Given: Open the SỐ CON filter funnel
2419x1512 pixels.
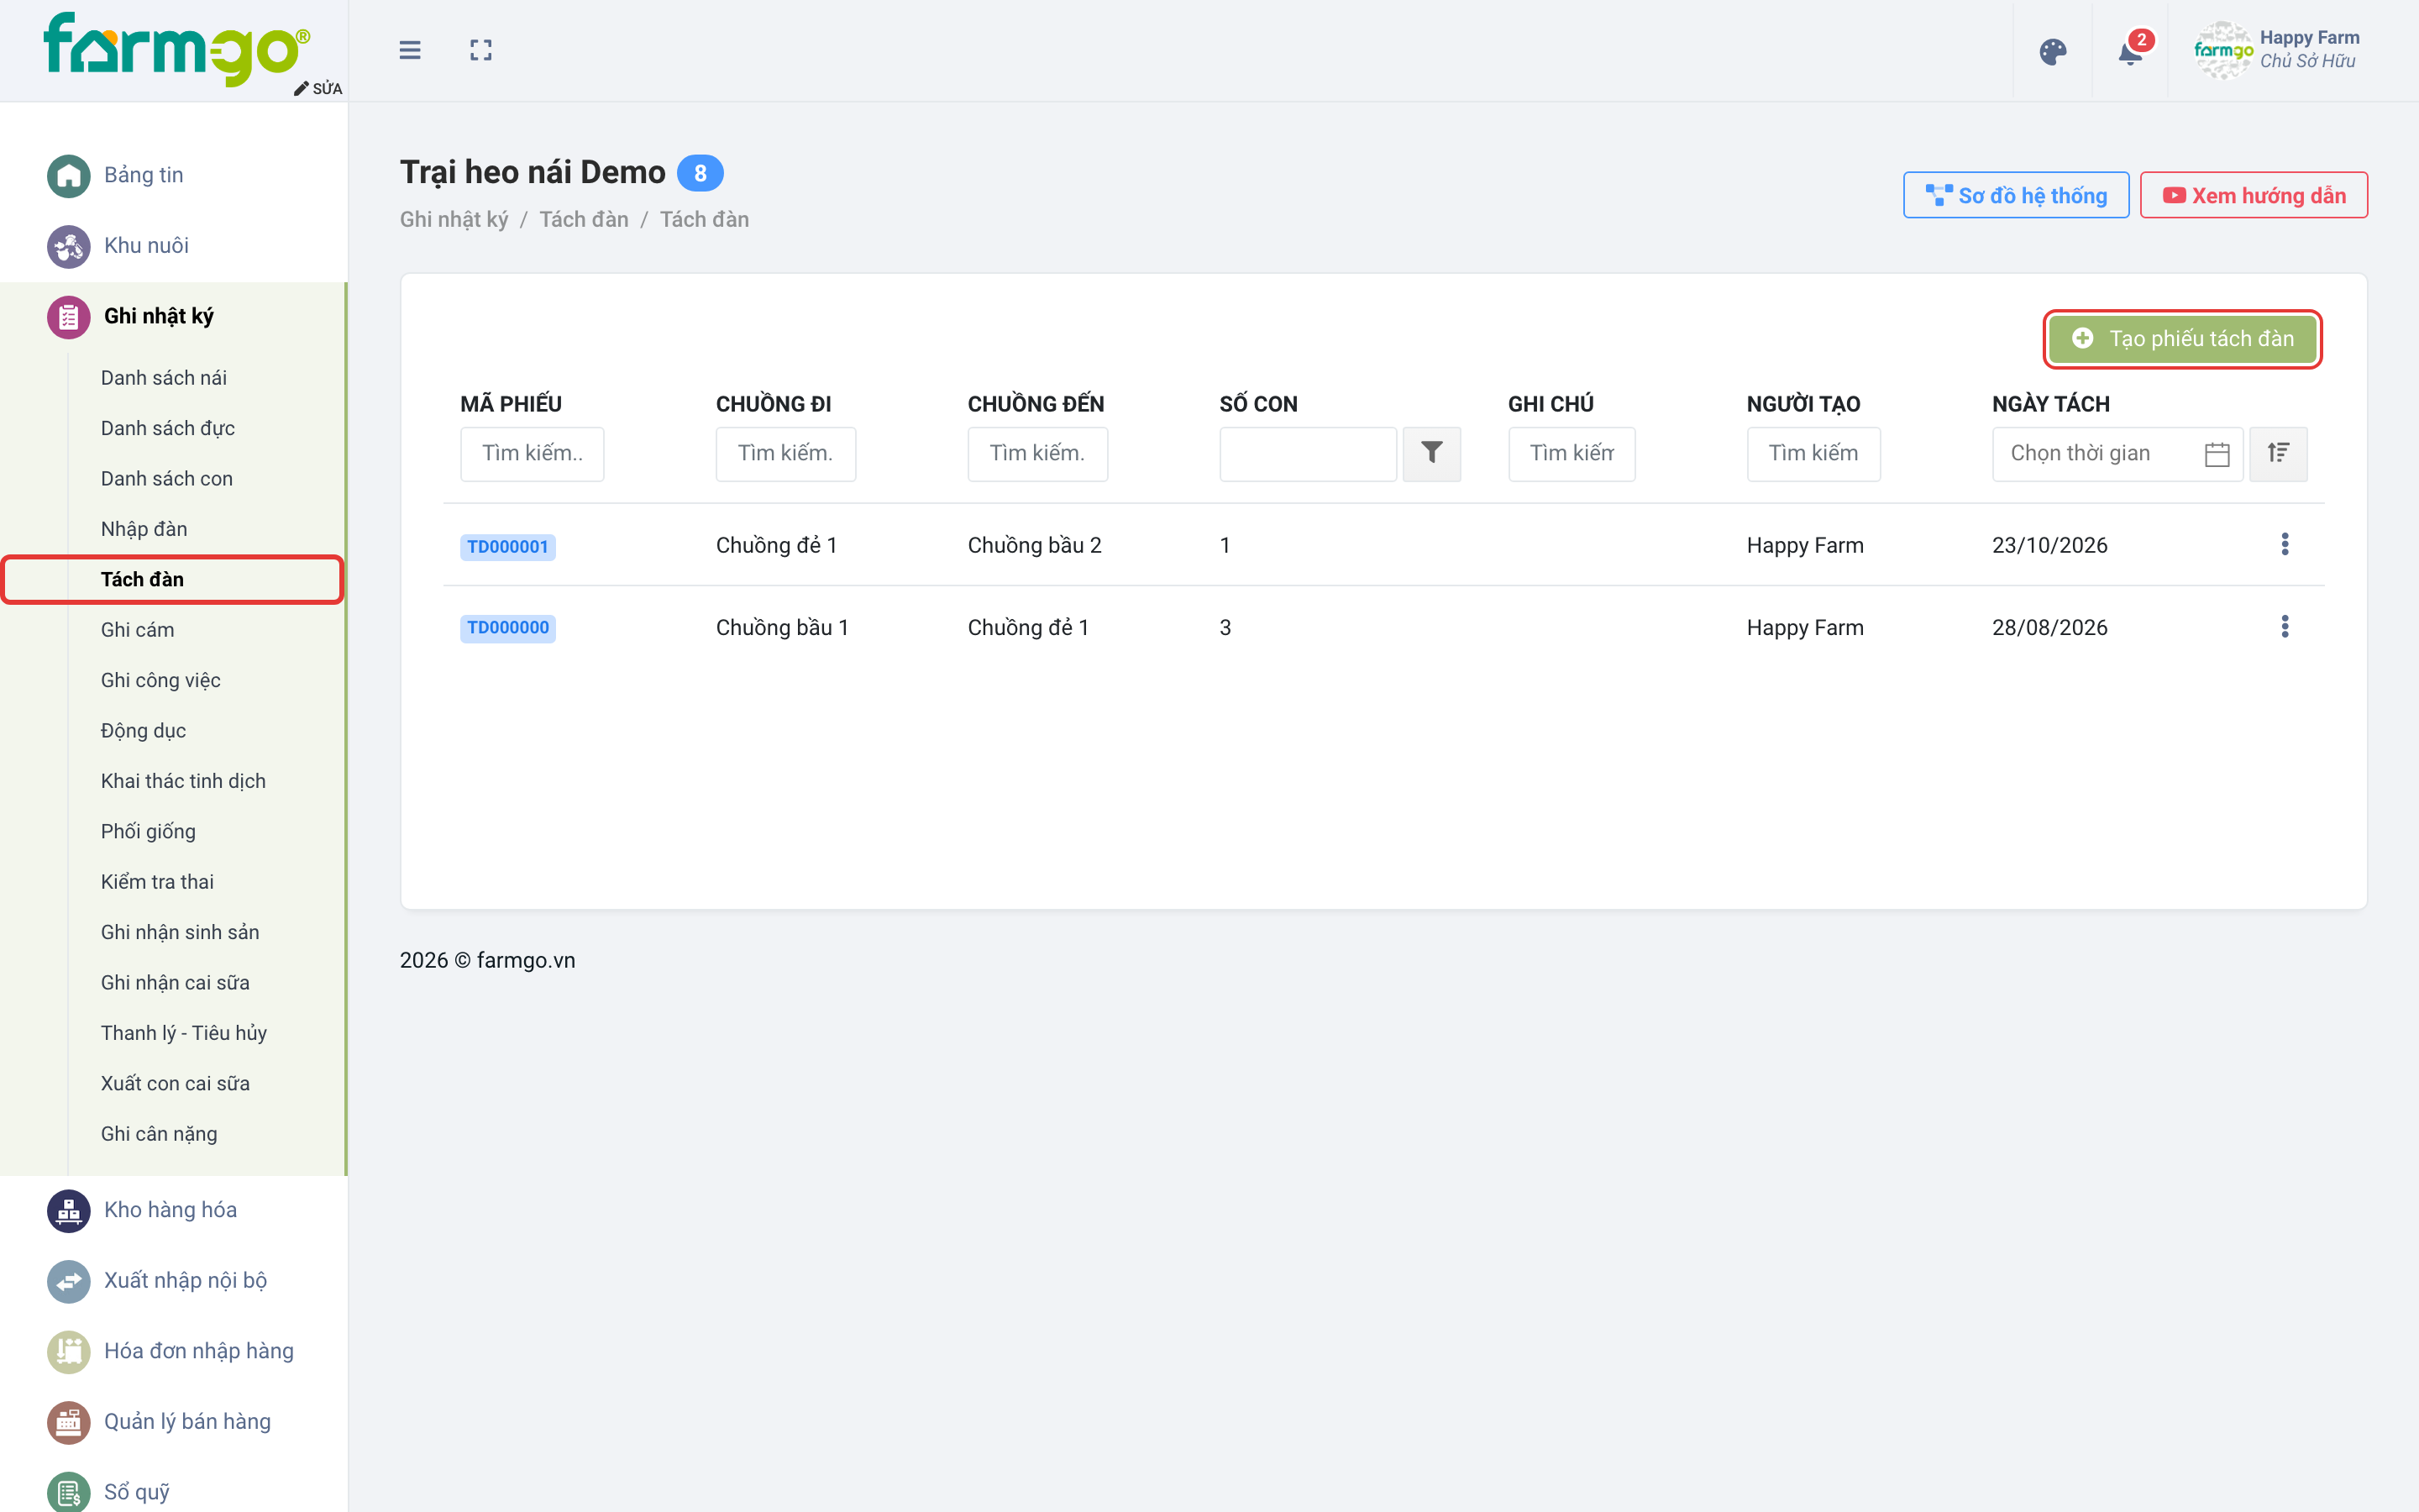Looking at the screenshot, I should coord(1431,454).
